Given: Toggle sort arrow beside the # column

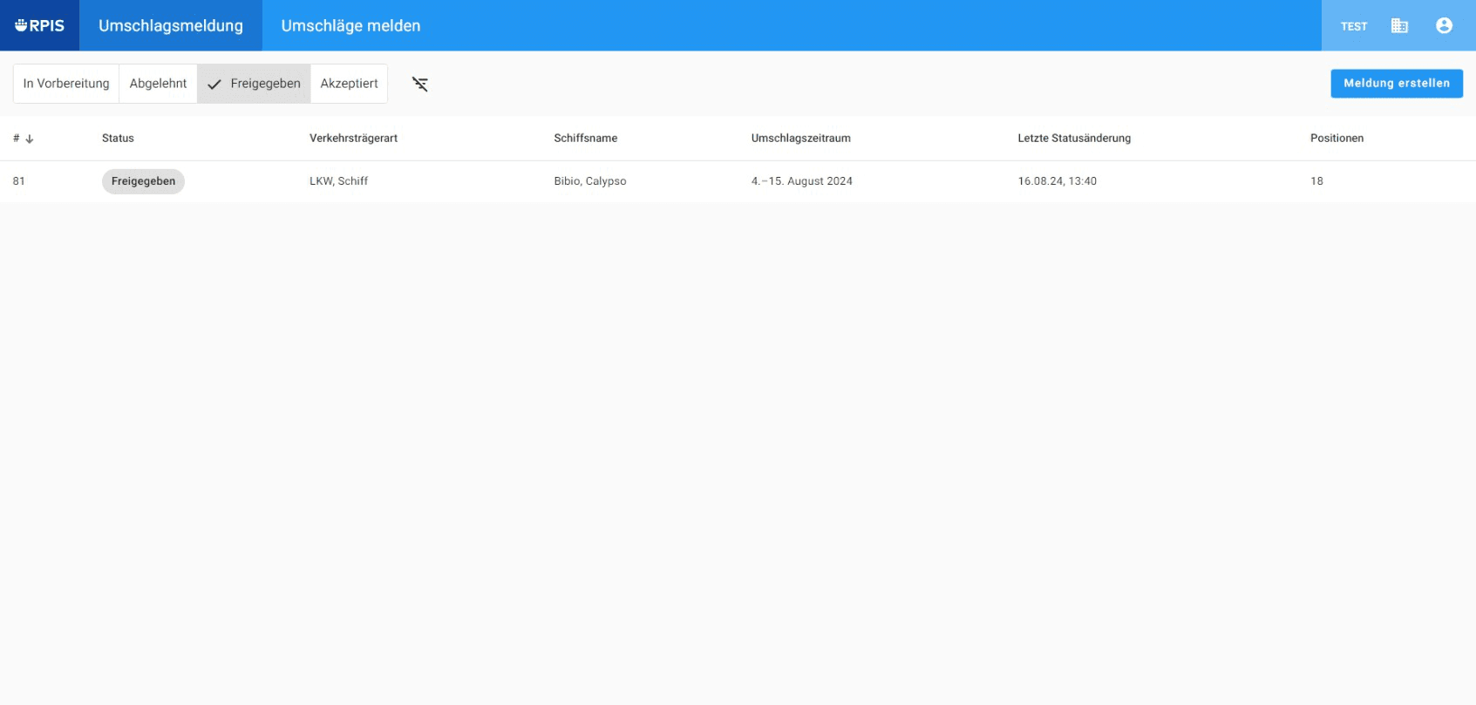Looking at the screenshot, I should click(x=30, y=139).
